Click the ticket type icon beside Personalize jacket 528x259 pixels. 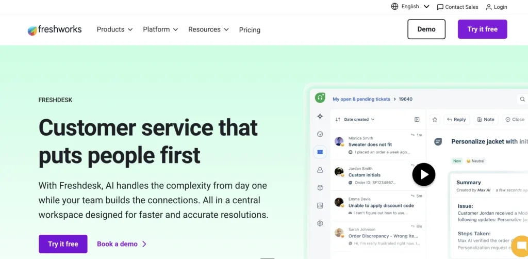(438, 142)
